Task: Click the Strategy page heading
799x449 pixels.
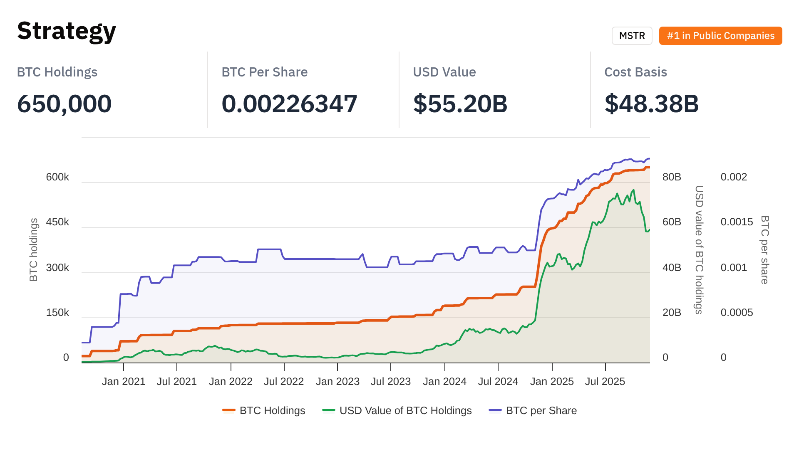Action: 67,31
